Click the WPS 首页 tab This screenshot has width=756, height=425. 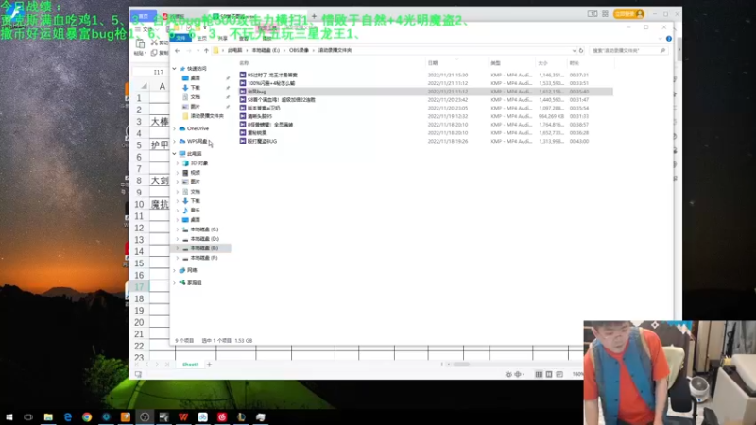point(144,16)
